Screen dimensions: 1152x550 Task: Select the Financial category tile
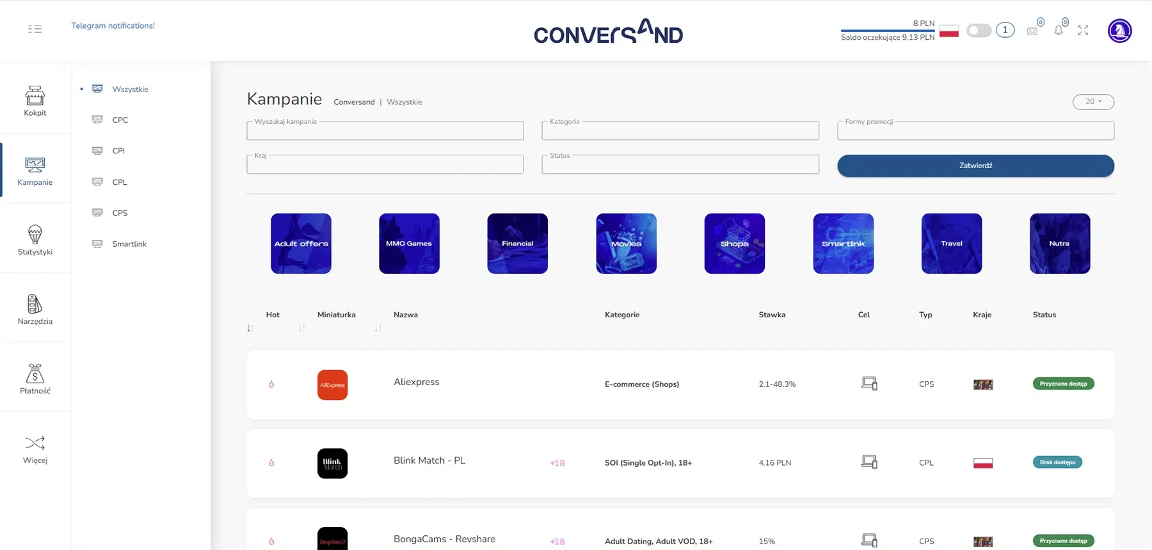coord(517,244)
